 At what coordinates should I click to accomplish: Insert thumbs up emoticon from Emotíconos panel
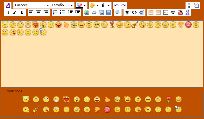tap(107, 100)
